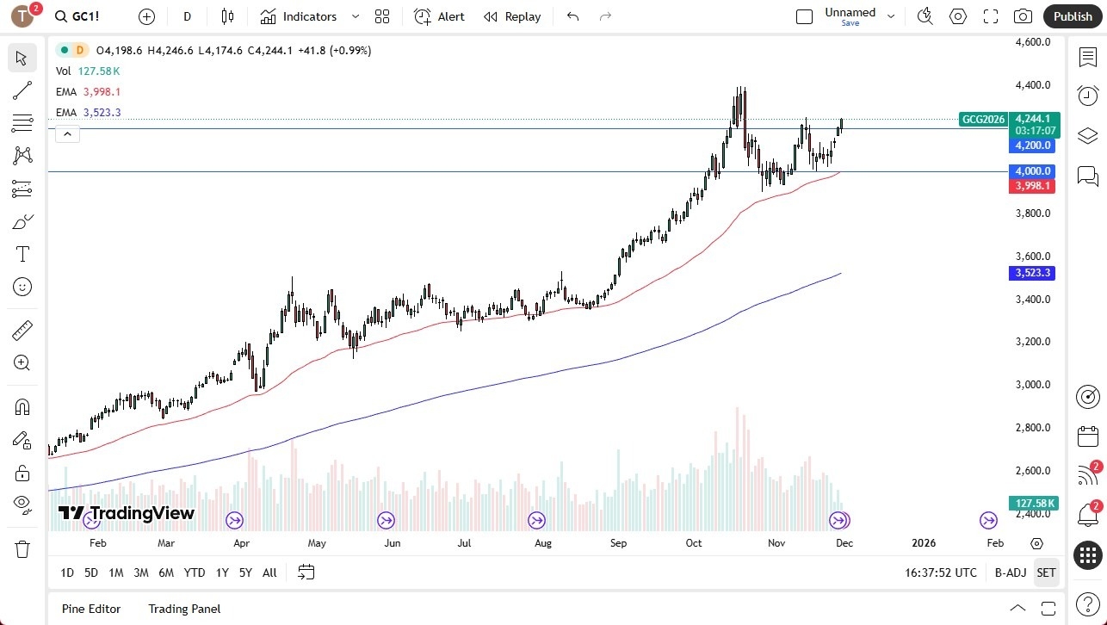Open chart settings with the gear icon
1107x625 pixels.
957,15
